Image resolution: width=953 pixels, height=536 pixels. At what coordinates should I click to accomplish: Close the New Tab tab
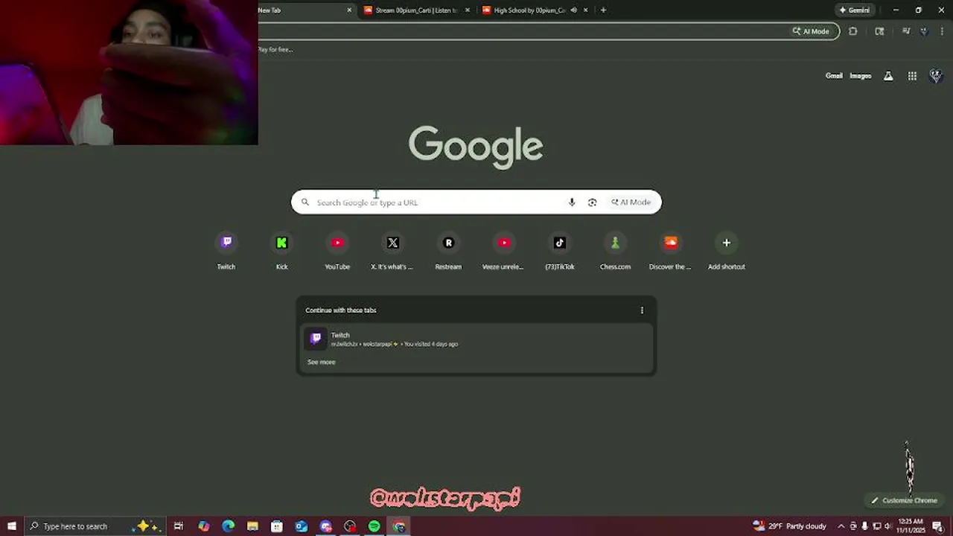click(349, 10)
